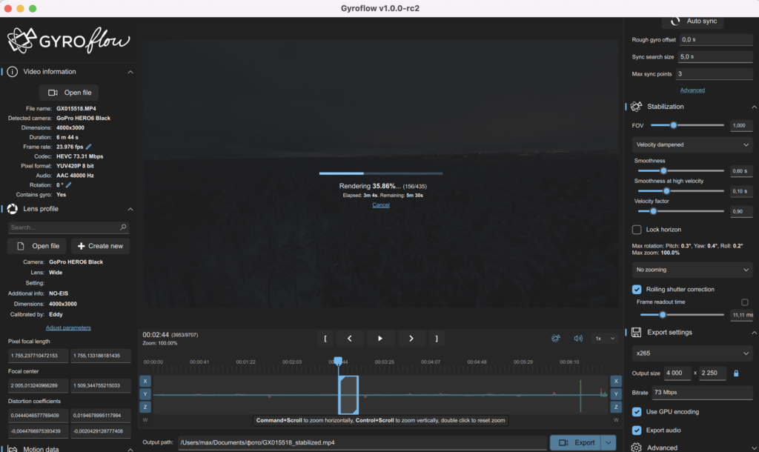The image size is (759, 452).
Task: Toggle left Z axis on chart
Action: 145,407
